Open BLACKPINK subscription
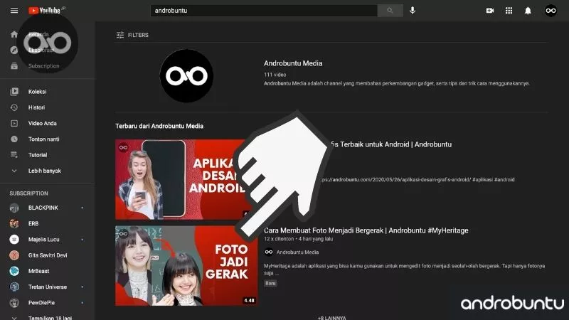This screenshot has width=569, height=320. pyautogui.click(x=43, y=208)
